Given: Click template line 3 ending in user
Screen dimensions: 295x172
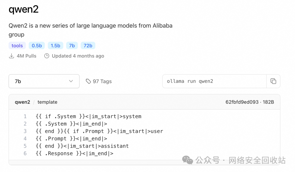Looking at the screenshot, I should [x=99, y=131].
